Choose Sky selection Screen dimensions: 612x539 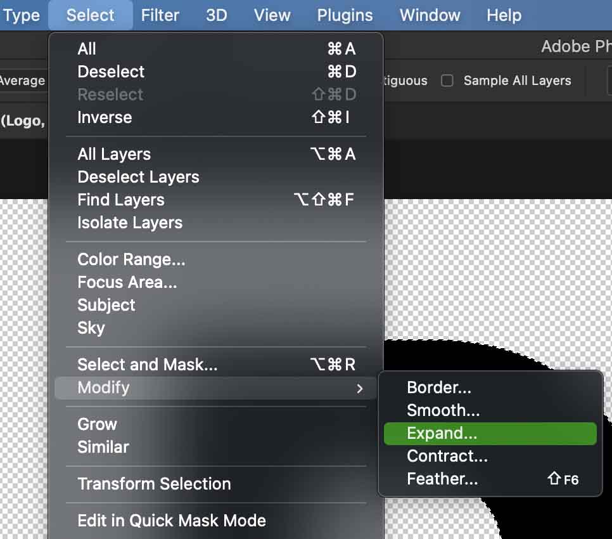coord(216,328)
